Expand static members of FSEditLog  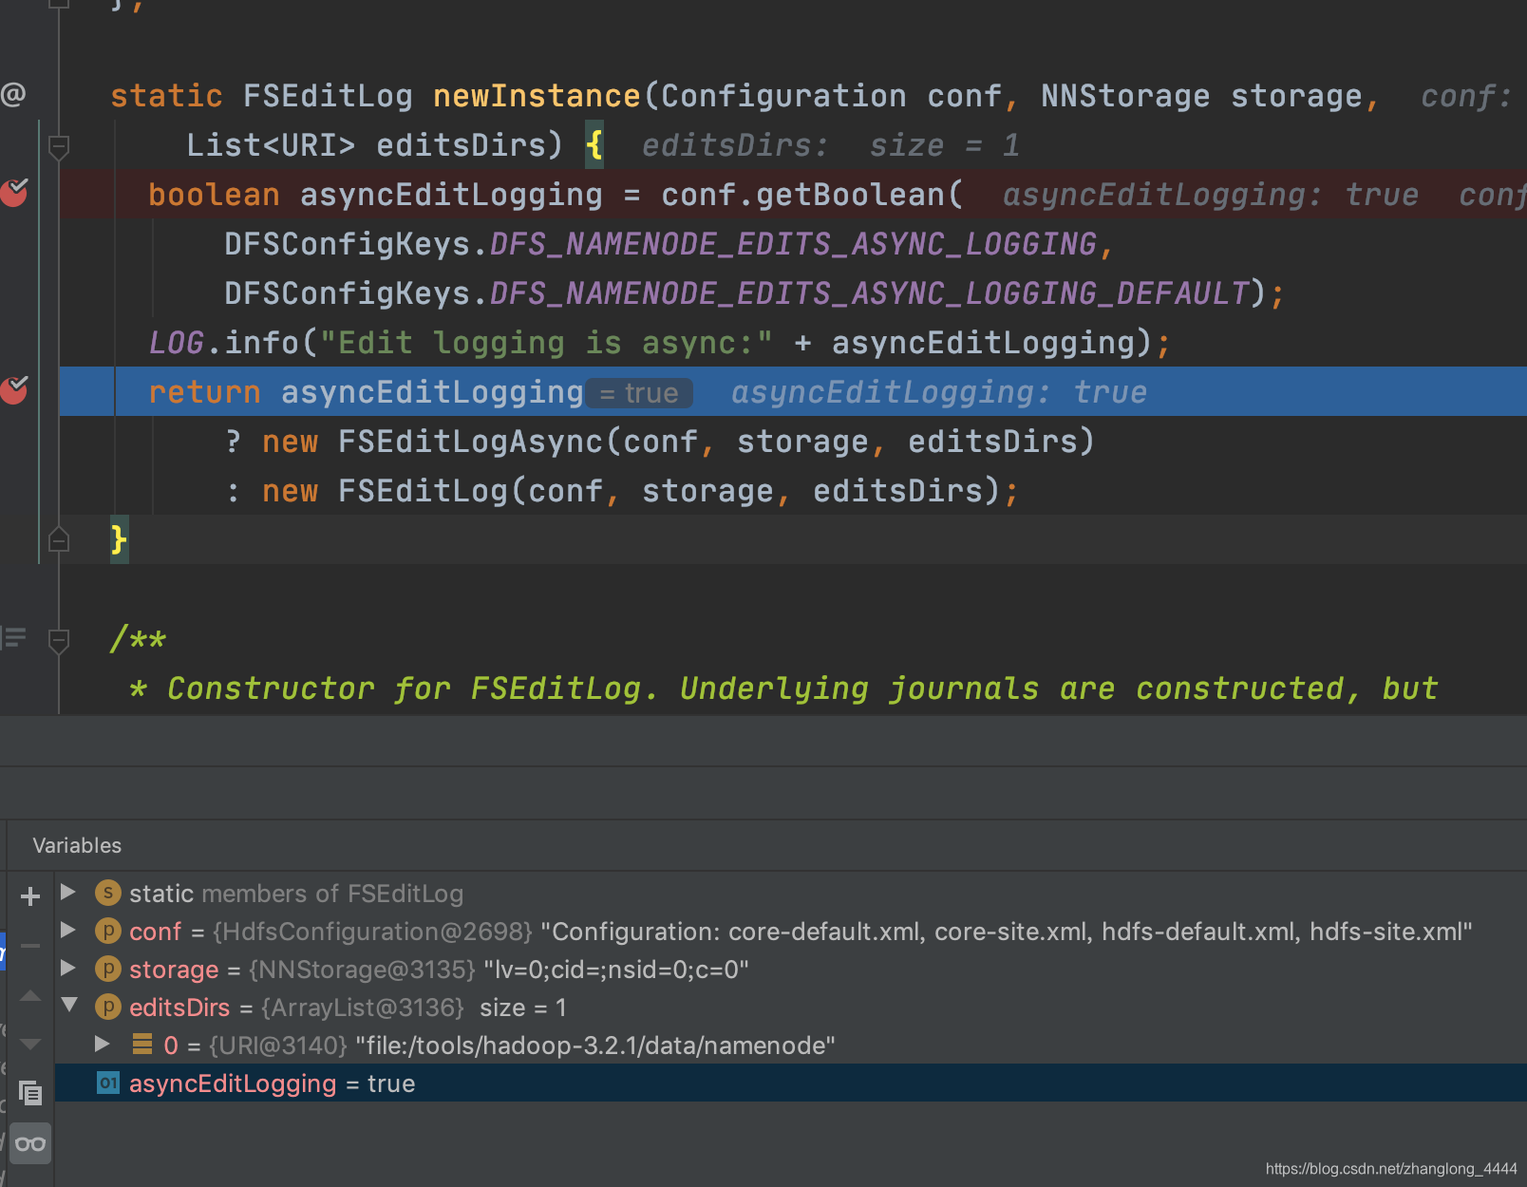click(67, 893)
